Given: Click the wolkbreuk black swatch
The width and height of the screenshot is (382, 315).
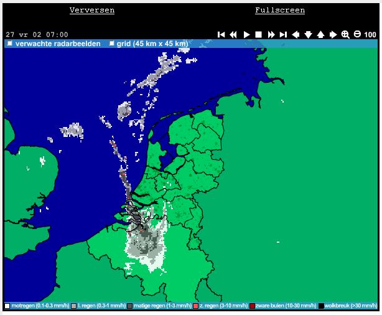Looking at the screenshot, I should tap(321, 306).
